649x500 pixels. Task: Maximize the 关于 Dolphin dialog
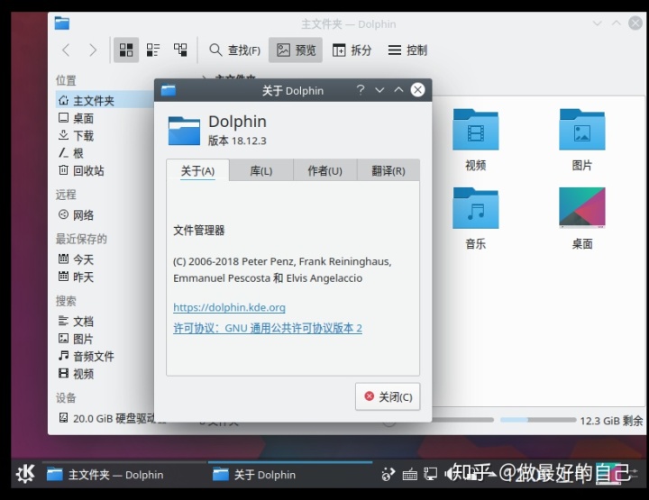pos(398,90)
